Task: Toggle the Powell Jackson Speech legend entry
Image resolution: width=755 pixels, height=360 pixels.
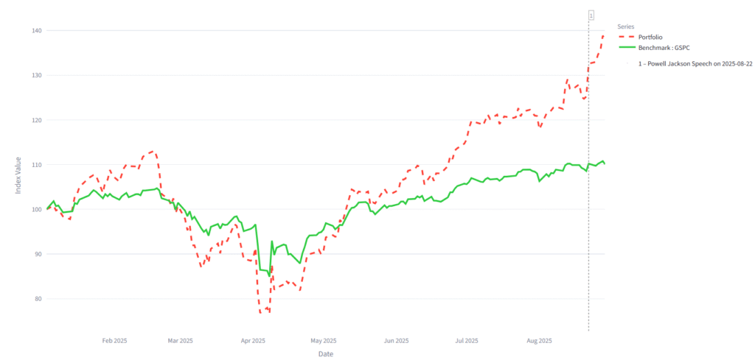Action: point(695,64)
